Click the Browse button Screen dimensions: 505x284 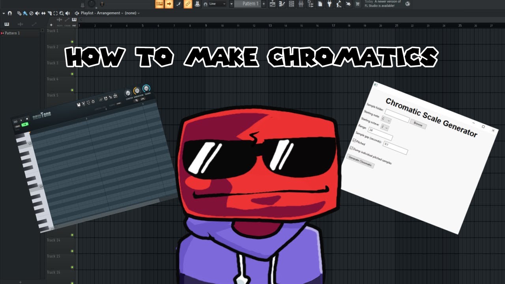(x=418, y=124)
